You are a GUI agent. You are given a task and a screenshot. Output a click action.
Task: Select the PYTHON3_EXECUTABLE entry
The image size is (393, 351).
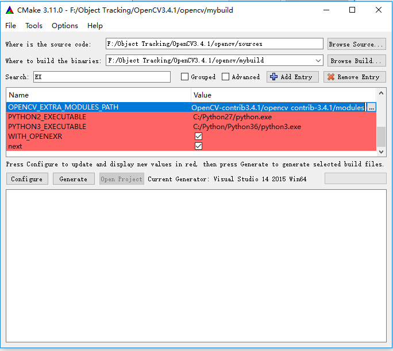click(47, 127)
